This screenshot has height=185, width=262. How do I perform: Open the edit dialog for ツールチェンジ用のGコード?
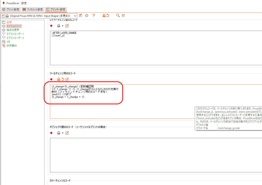pyautogui.click(x=67, y=79)
